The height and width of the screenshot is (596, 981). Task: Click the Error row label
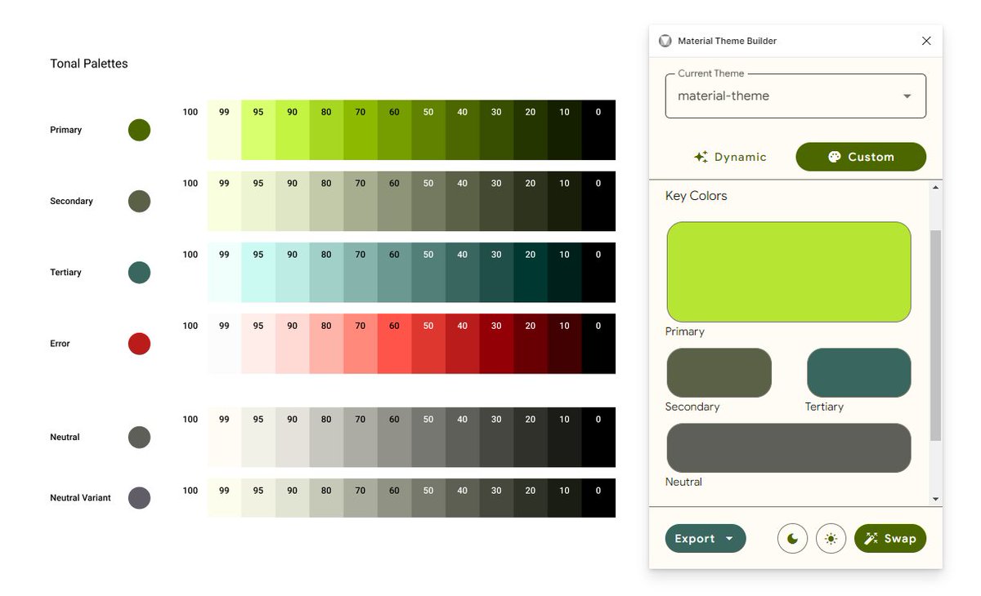pos(60,344)
